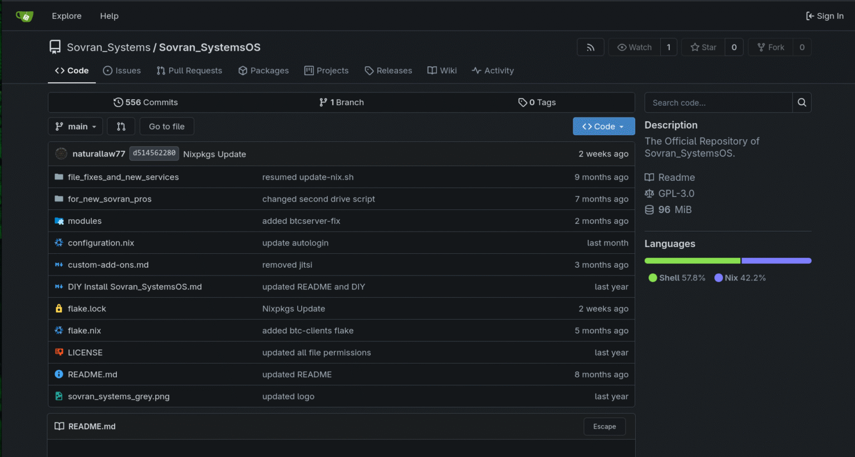Screen dimensions: 855x457
Task: Open Help in top navigation
Action: (x=109, y=16)
